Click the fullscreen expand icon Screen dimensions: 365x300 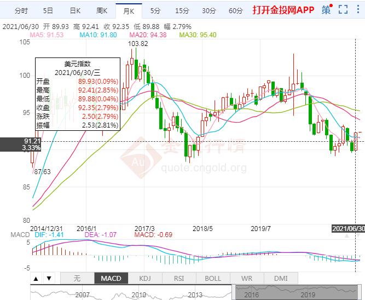coord(343,10)
